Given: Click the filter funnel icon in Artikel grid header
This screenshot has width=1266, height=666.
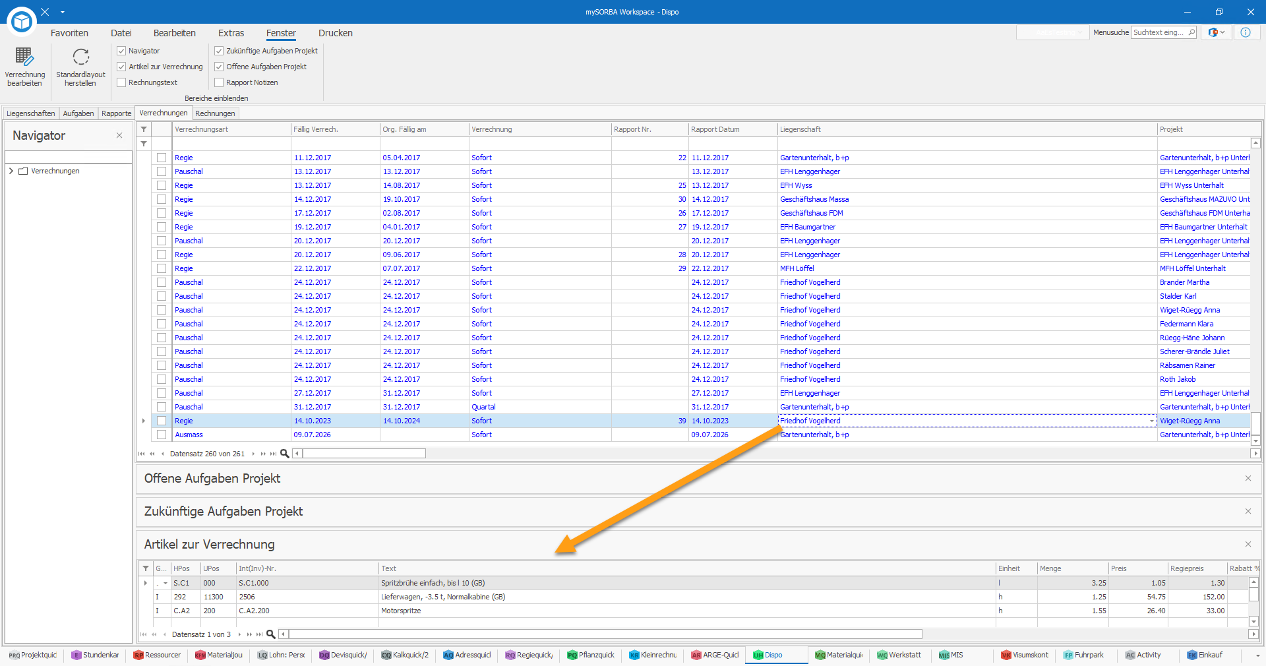Looking at the screenshot, I should coord(146,568).
